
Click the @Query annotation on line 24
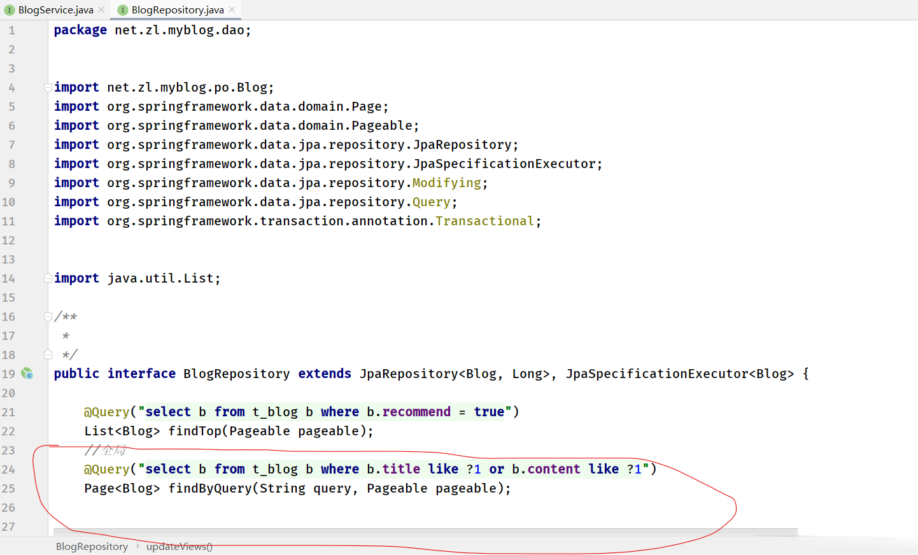107,469
